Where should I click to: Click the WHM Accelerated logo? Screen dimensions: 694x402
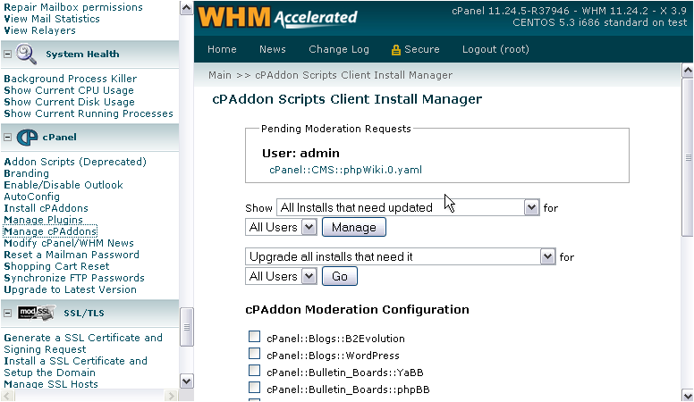click(277, 18)
